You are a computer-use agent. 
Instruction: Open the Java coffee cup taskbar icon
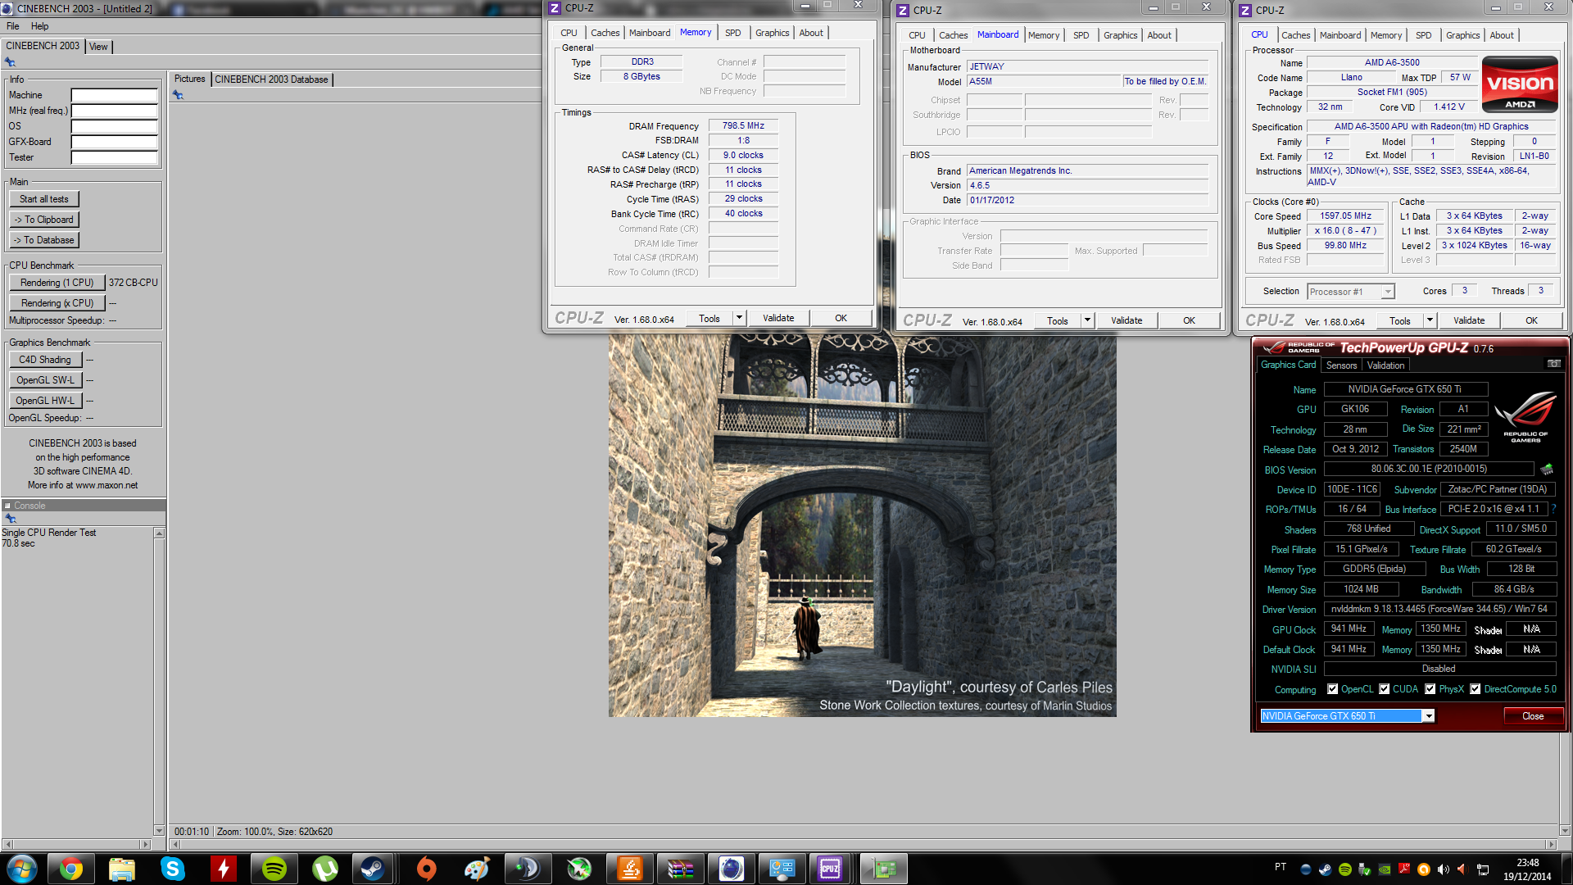coord(630,869)
